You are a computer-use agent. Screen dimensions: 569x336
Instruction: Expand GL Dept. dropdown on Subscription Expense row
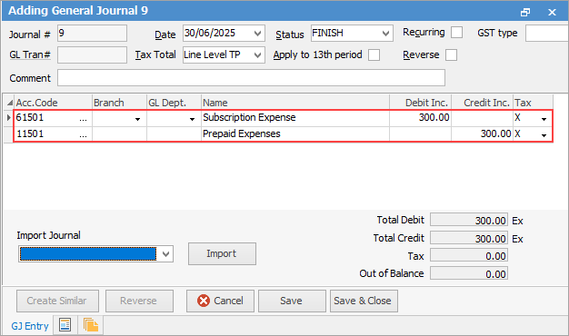[193, 119]
